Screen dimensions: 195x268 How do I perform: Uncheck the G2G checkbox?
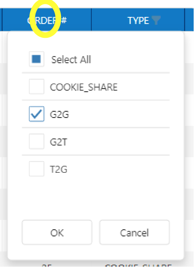pyautogui.click(x=37, y=114)
